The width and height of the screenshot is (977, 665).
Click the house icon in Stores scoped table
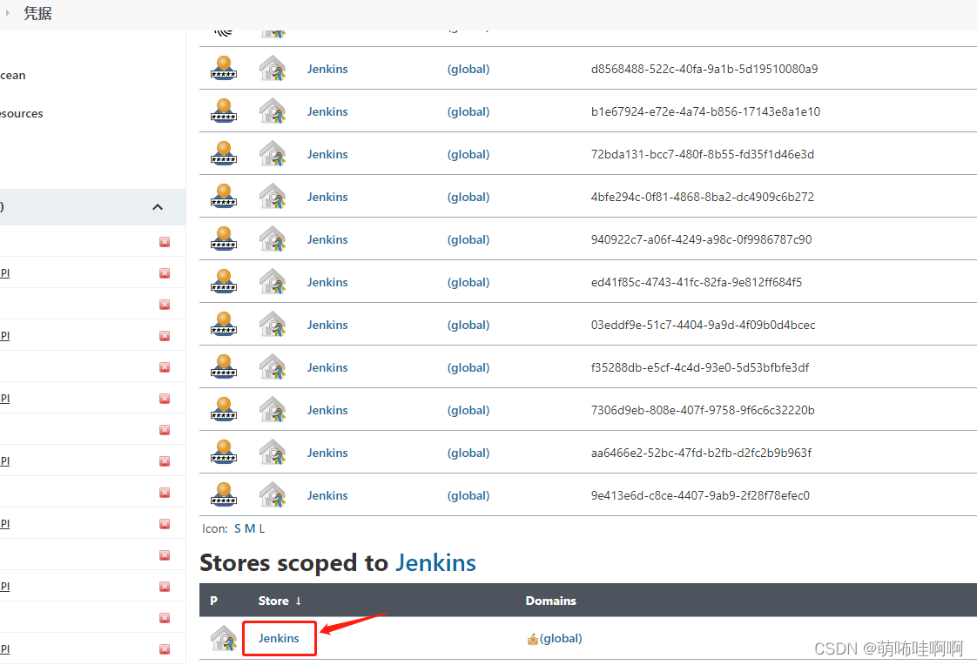click(x=224, y=638)
